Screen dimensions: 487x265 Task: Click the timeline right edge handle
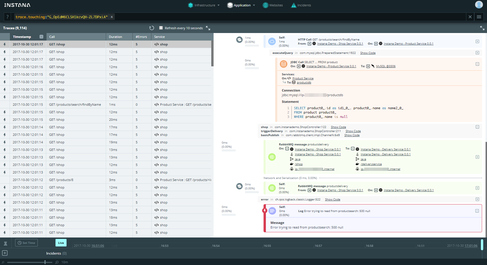482,244
